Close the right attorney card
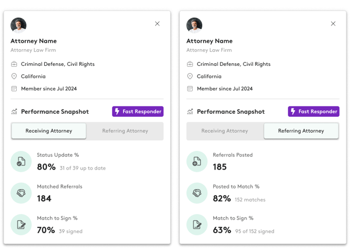Screen dimensions: 350x251 point(333,23)
